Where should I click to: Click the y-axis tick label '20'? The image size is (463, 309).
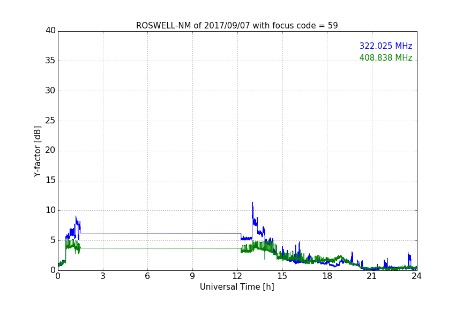point(50,150)
